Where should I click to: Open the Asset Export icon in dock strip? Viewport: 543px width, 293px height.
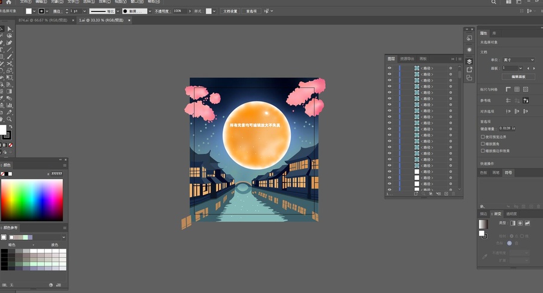469,69
